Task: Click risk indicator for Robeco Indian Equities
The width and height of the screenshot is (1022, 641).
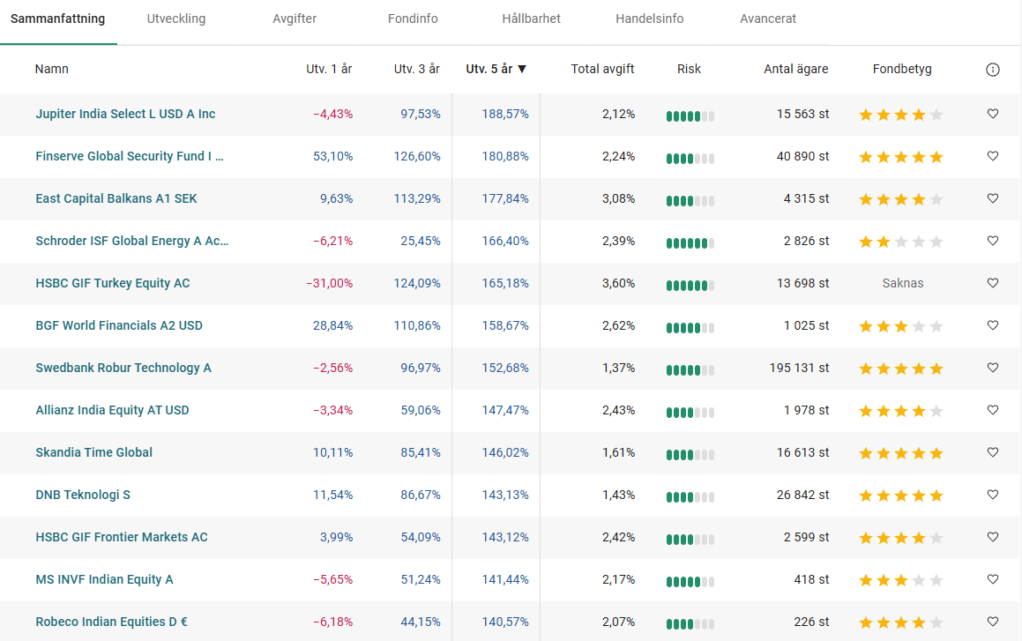Action: click(x=690, y=624)
